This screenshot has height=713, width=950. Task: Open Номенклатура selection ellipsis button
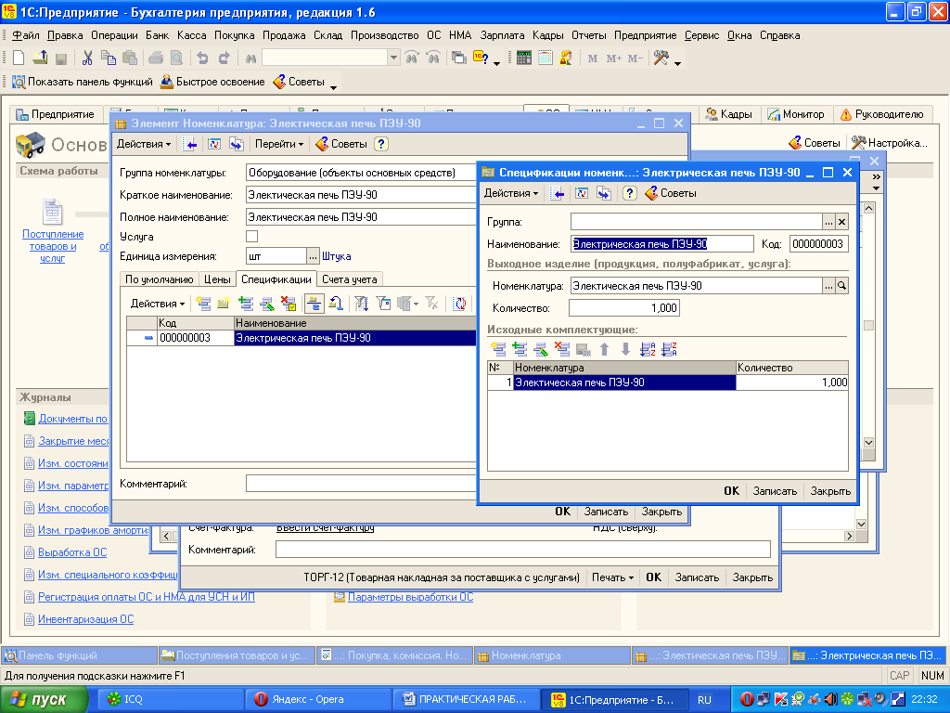pos(828,286)
